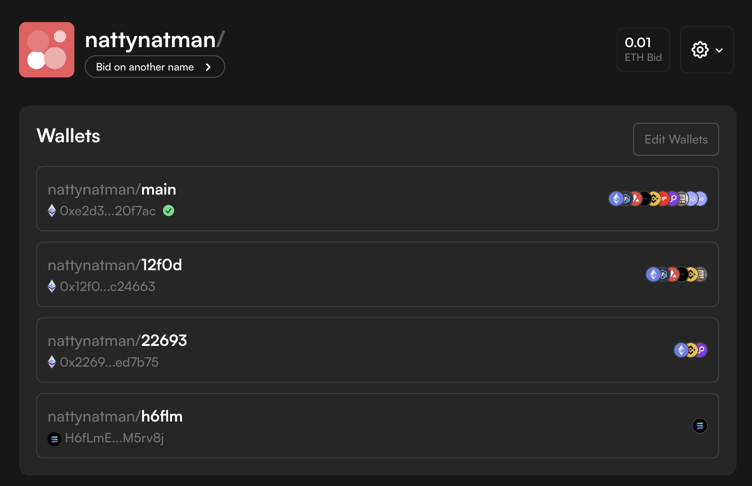The image size is (752, 486).
Task: Click arrow on Bid on another name
Action: 208,67
